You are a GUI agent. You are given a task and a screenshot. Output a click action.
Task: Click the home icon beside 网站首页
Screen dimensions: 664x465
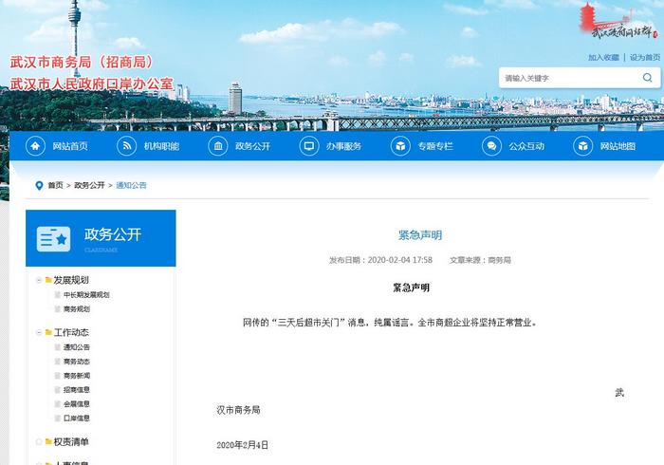35,146
